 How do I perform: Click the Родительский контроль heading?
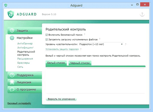tap(66, 29)
